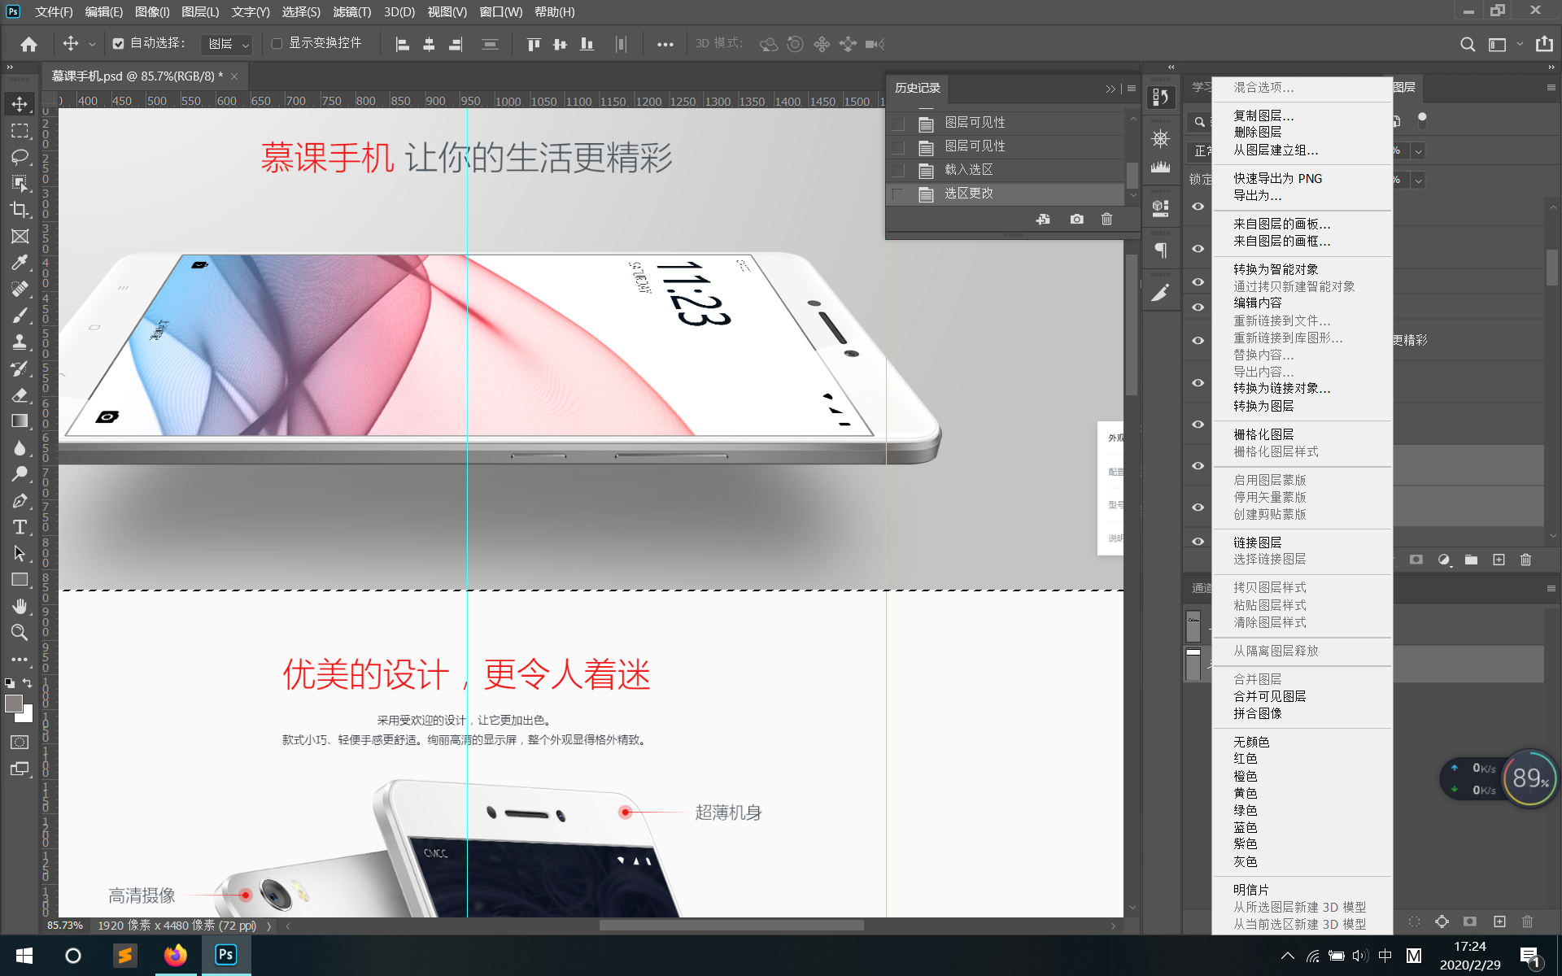Toggle the second layer's visibility eye

1198,249
